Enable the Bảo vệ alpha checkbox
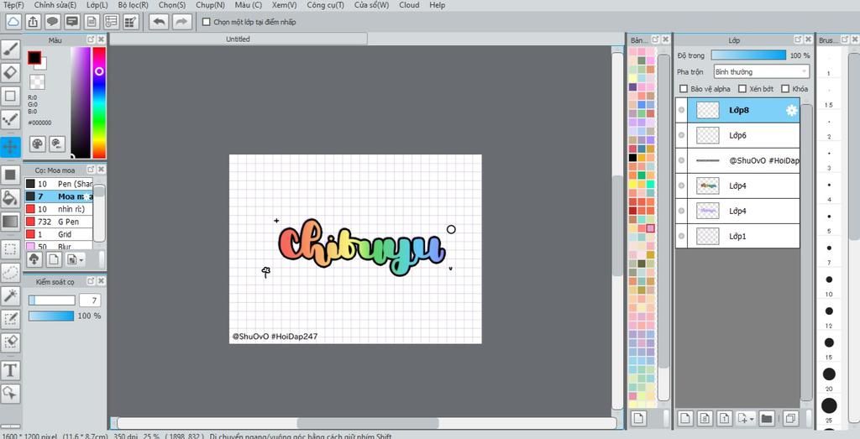The height and width of the screenshot is (439, 860). [684, 89]
